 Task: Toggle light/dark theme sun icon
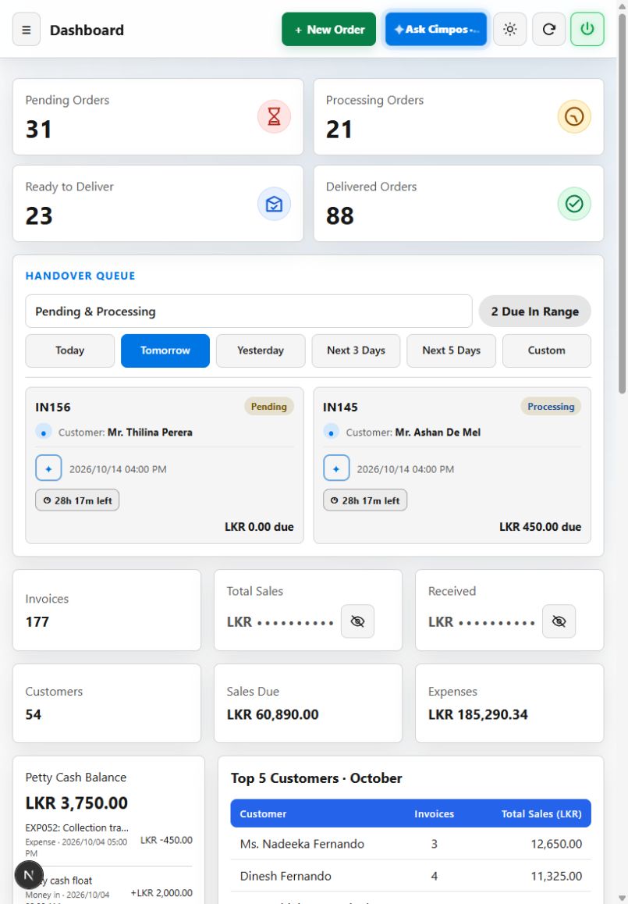click(510, 30)
